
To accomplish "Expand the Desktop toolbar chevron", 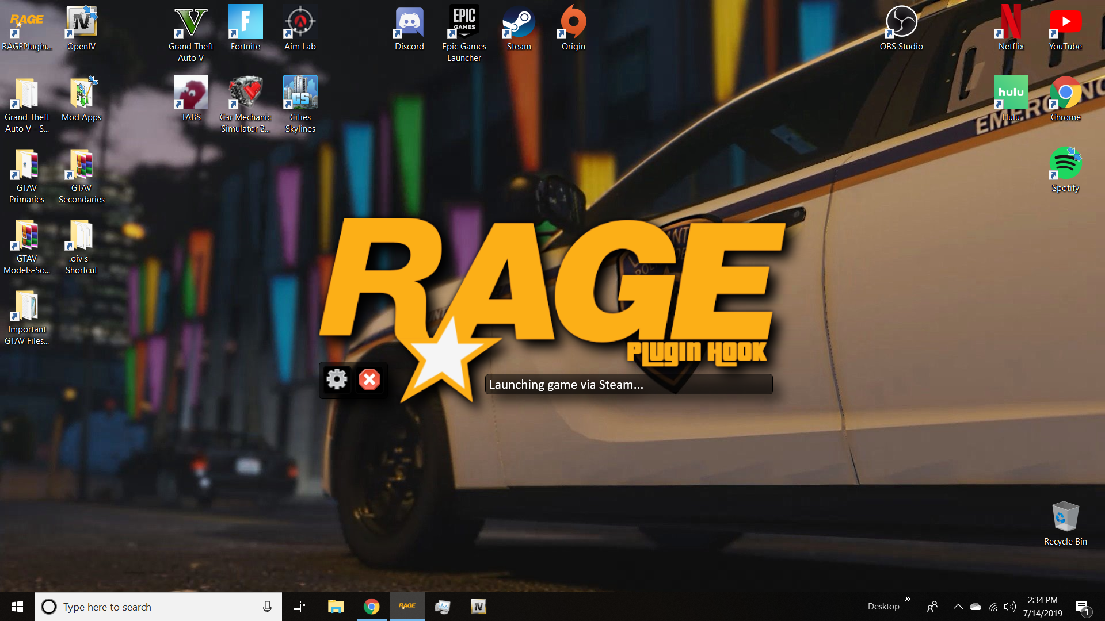I will [908, 599].
